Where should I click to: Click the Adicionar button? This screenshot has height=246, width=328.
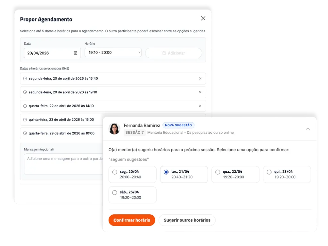click(173, 53)
